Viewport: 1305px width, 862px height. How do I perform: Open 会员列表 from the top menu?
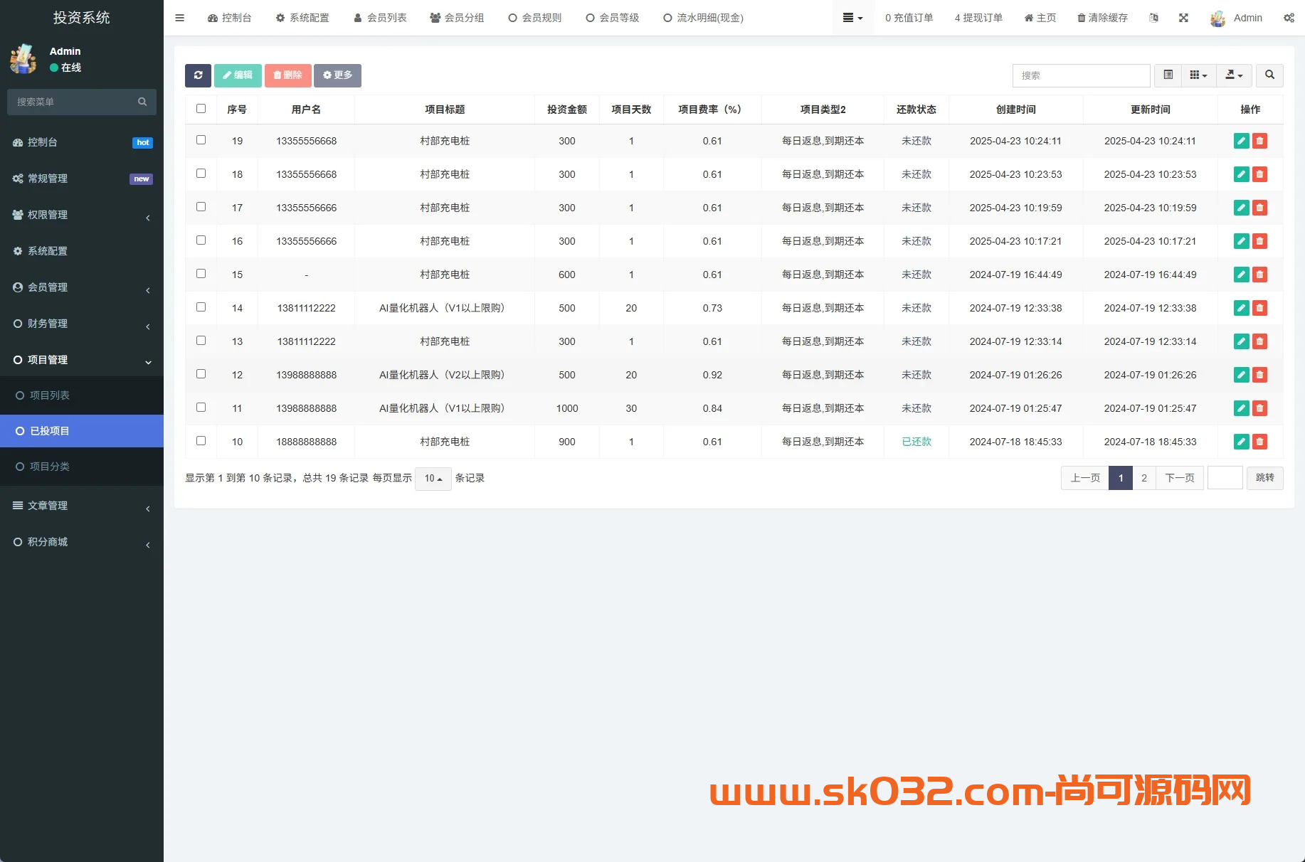(x=381, y=18)
